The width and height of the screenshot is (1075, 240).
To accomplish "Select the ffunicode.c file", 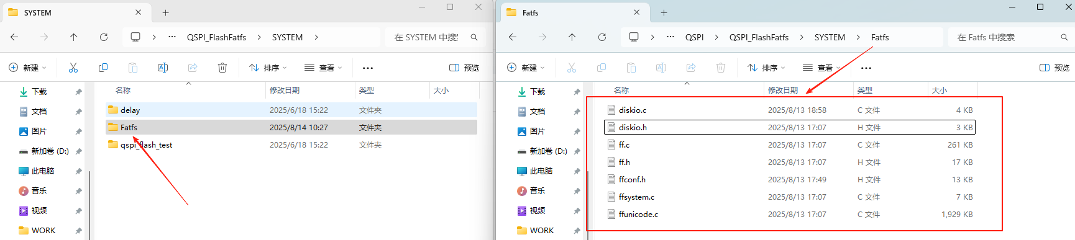I will pos(790,214).
